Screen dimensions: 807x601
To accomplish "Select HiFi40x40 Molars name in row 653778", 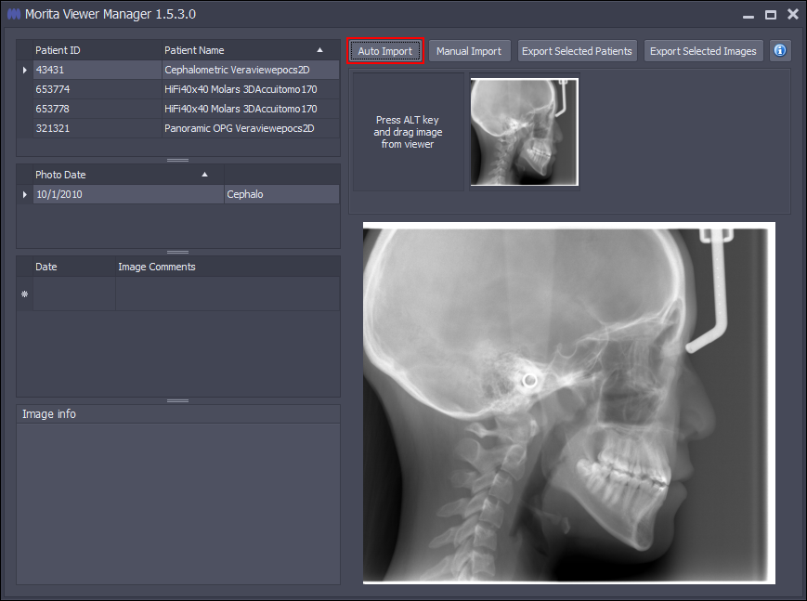I will (x=251, y=109).
